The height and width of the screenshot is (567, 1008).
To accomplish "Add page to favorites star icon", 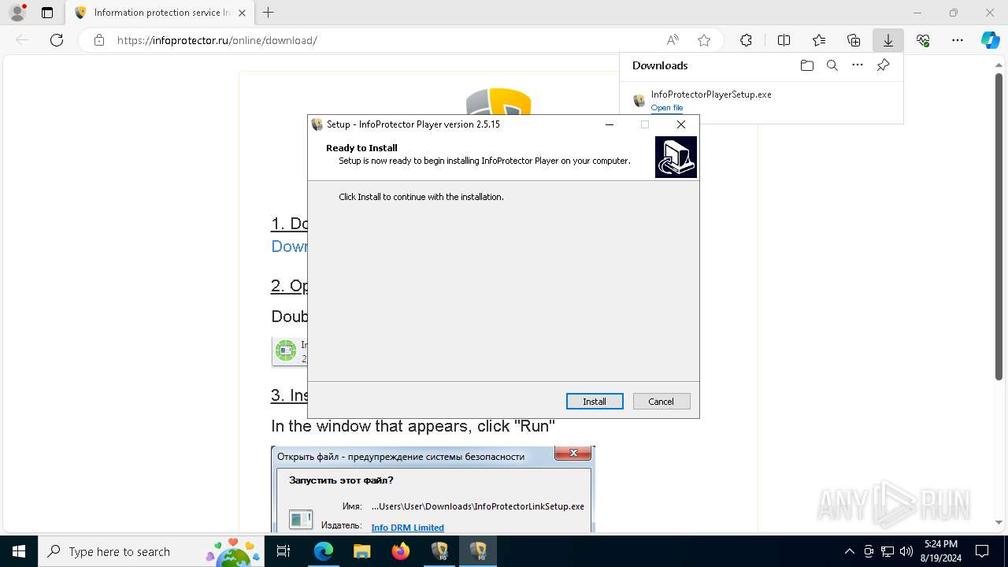I will point(704,40).
